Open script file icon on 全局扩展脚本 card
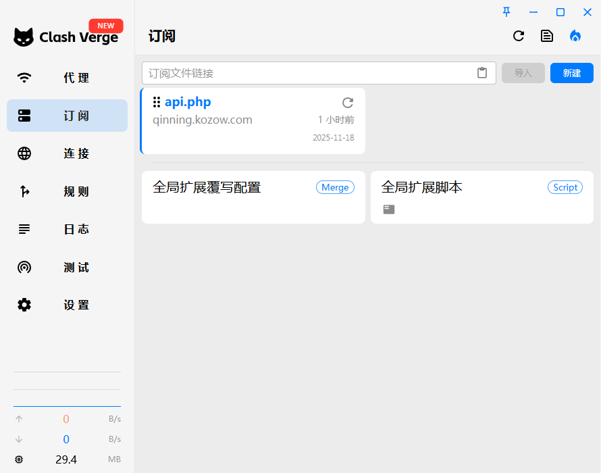 (x=388, y=209)
